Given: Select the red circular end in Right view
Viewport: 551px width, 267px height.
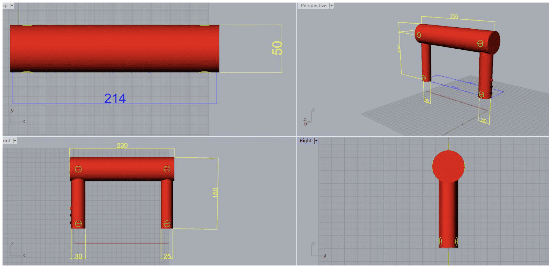Looking at the screenshot, I should pos(448,166).
